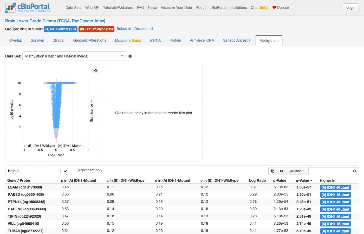The width and height of the screenshot is (364, 234).
Task: Sort by the p-Value column header
Action: tap(279, 180)
